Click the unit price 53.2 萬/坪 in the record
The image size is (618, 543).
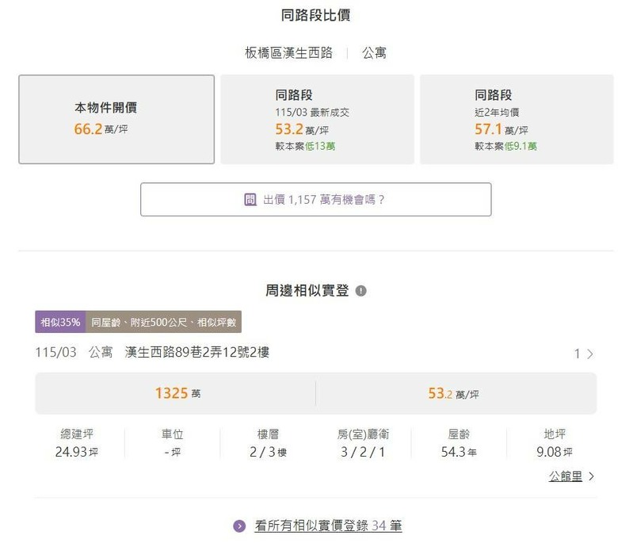coord(454,393)
